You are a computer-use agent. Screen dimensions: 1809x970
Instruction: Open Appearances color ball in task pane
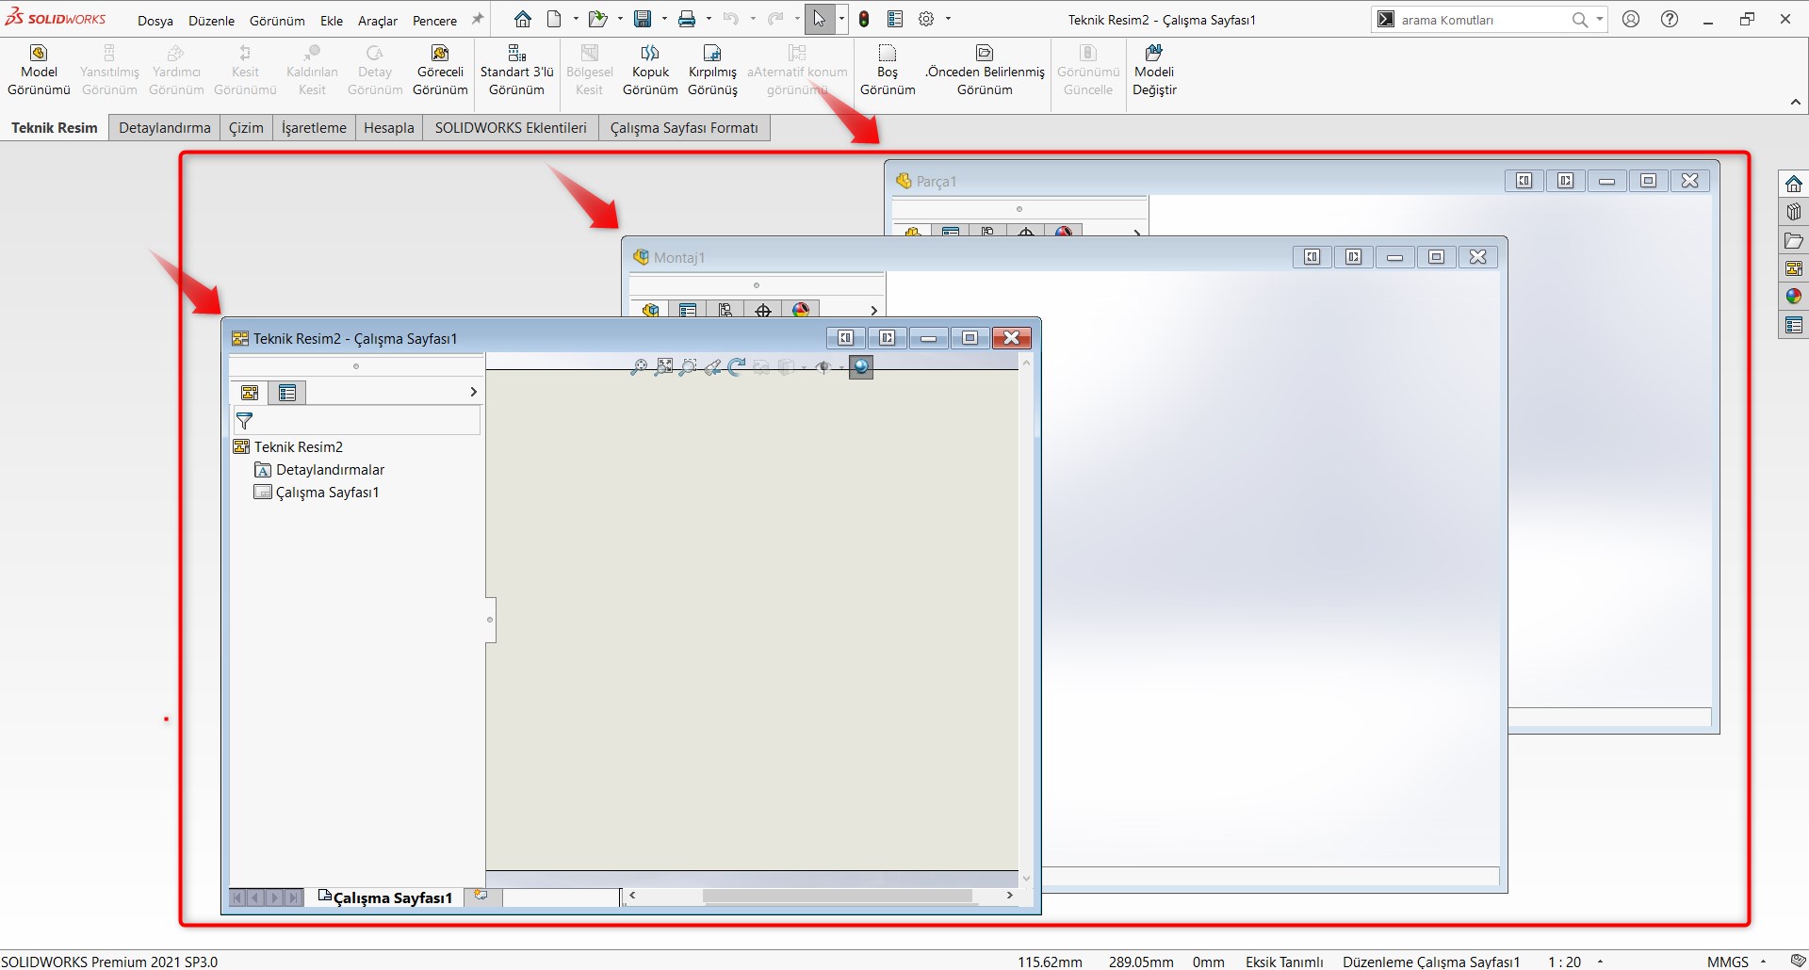pos(1794,297)
